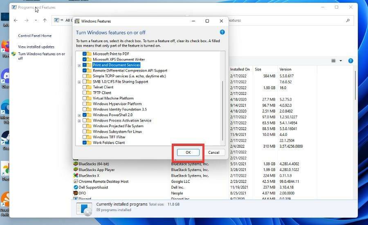Uncheck Microsoft XPS Document Writer
The height and width of the screenshot is (225, 368).
(x=85, y=59)
